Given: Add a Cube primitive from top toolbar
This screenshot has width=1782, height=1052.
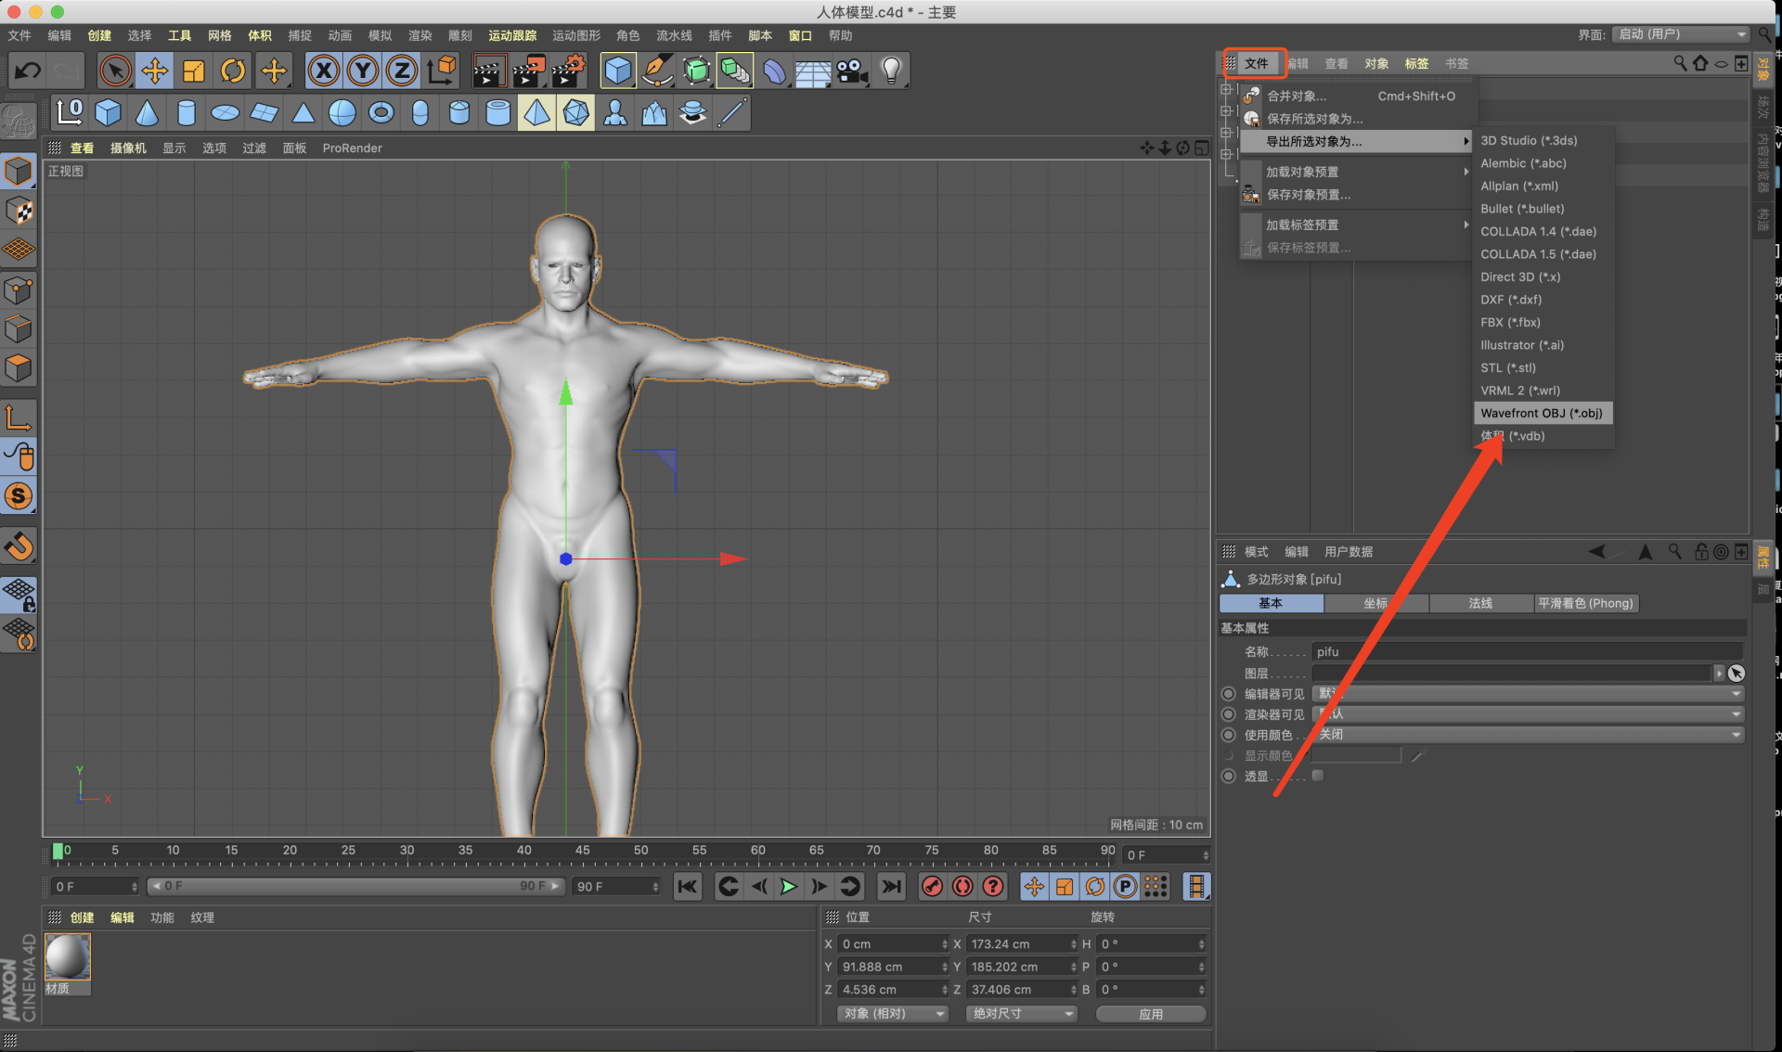Looking at the screenshot, I should coord(618,71).
